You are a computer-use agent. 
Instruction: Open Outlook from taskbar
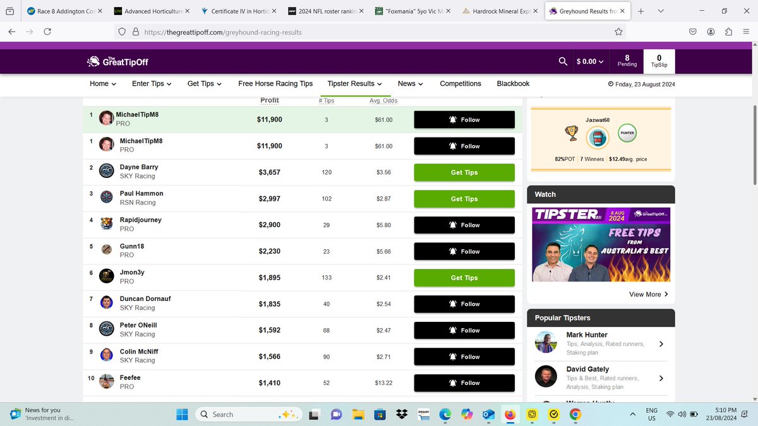[x=488, y=414]
